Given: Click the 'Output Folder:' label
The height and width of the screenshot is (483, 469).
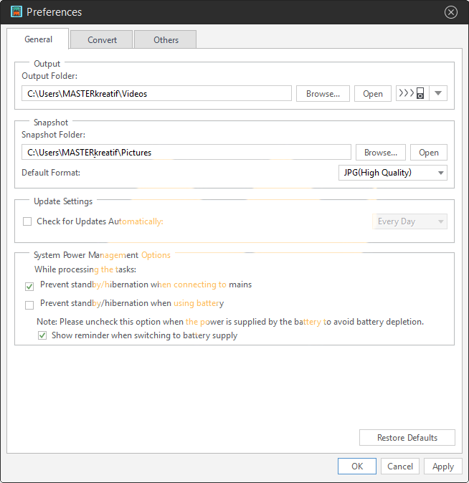Looking at the screenshot, I should point(49,76).
